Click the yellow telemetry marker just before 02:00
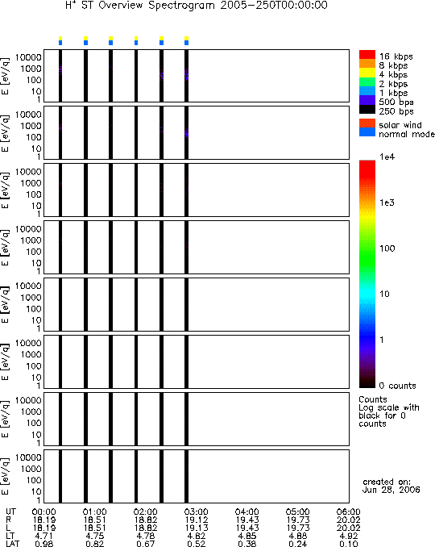435x547 pixels. tap(136, 38)
